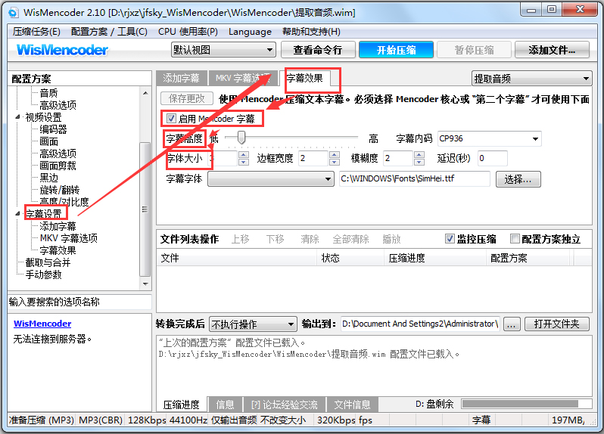Select 编码器 in the tree

click(x=53, y=129)
